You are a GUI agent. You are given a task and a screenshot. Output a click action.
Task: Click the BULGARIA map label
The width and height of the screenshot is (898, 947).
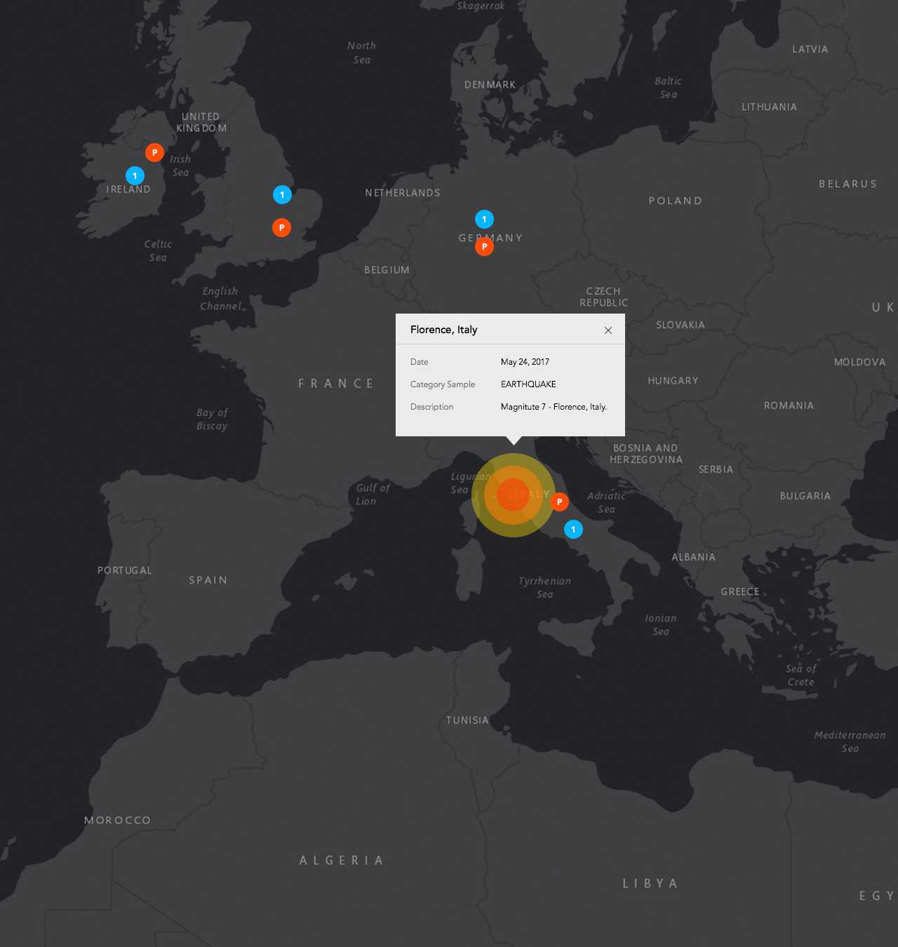pos(805,496)
